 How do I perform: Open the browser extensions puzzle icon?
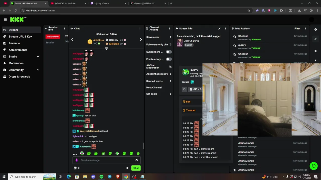[281, 10]
